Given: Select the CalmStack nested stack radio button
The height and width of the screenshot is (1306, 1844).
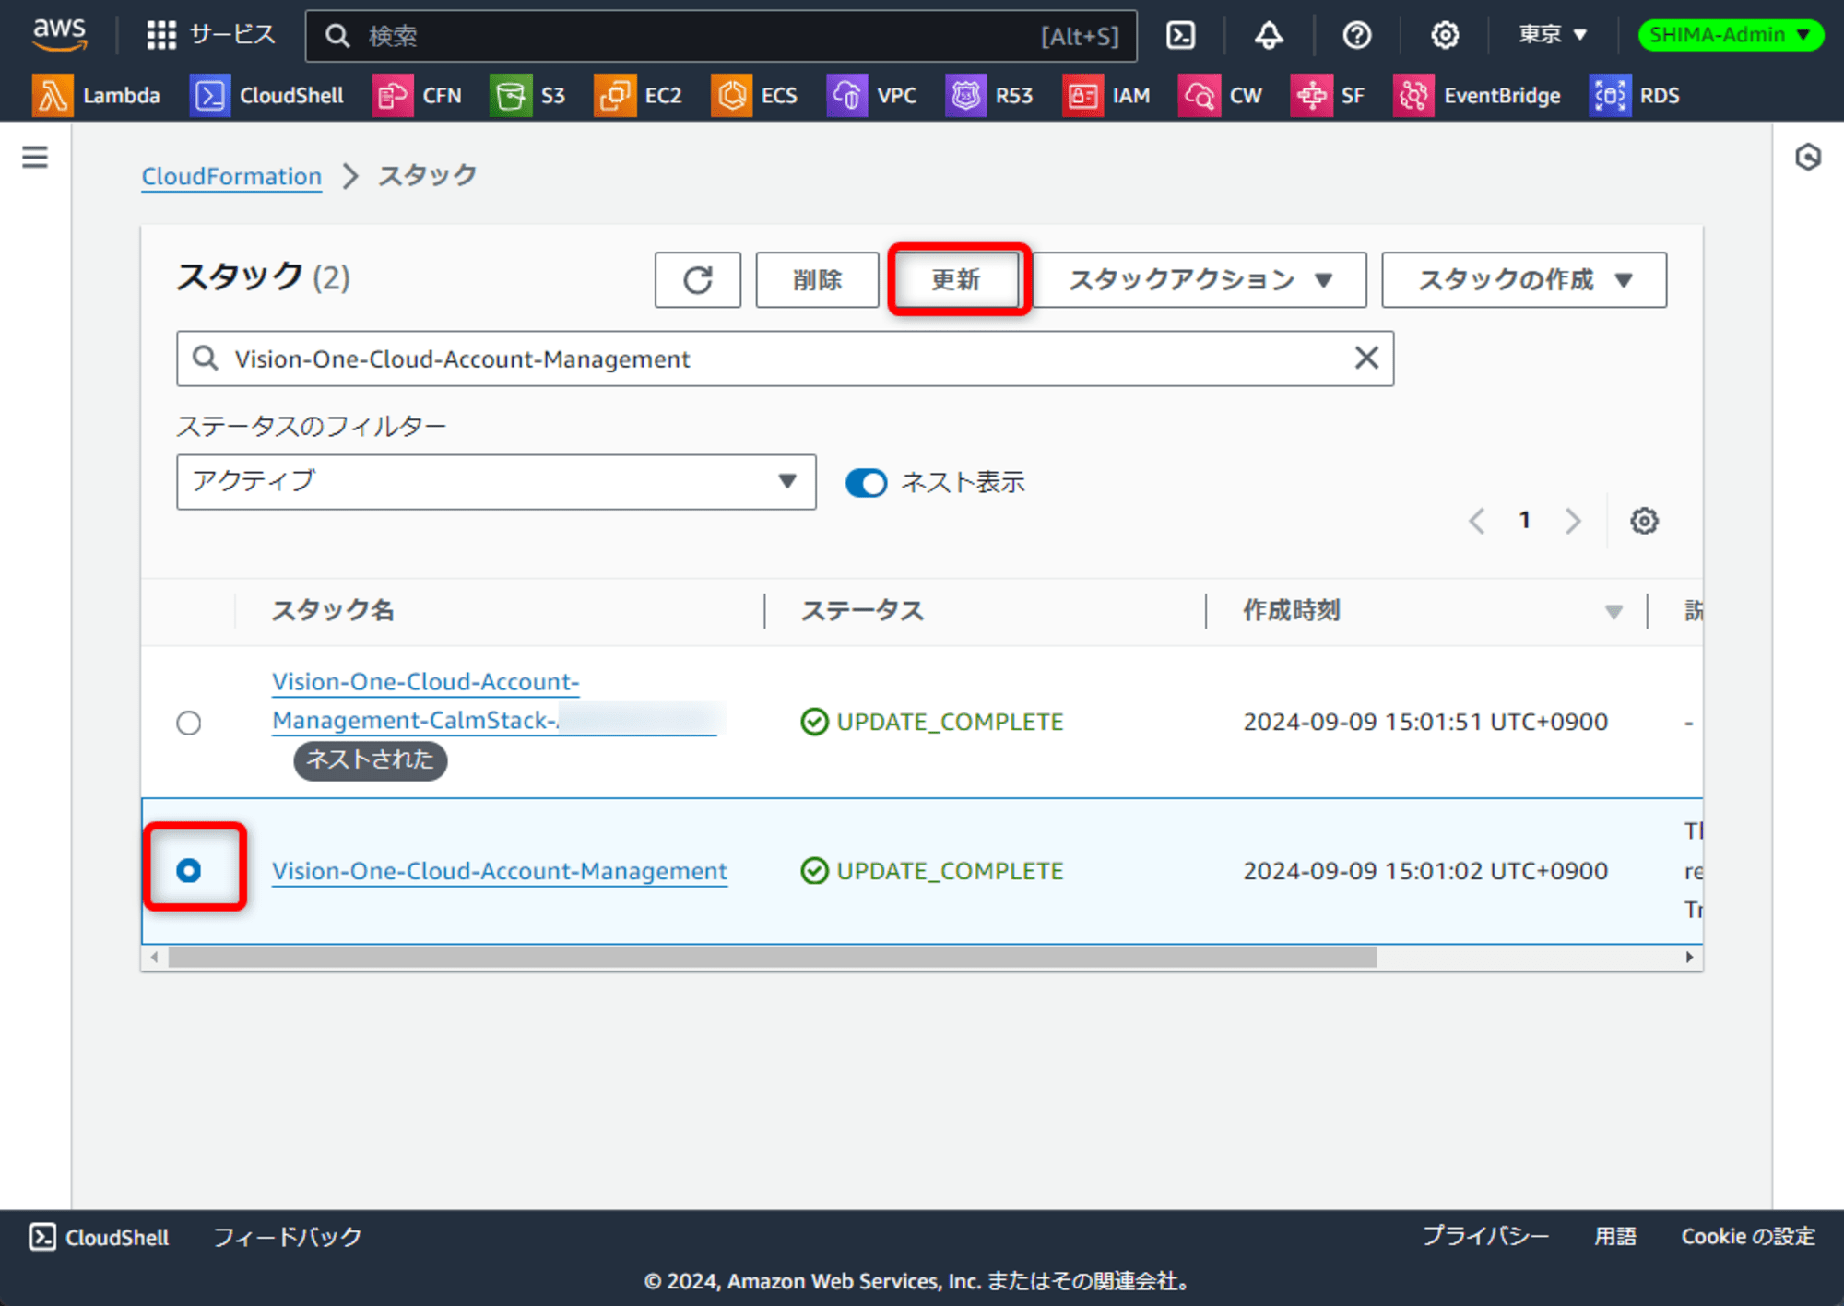Looking at the screenshot, I should coord(189,722).
